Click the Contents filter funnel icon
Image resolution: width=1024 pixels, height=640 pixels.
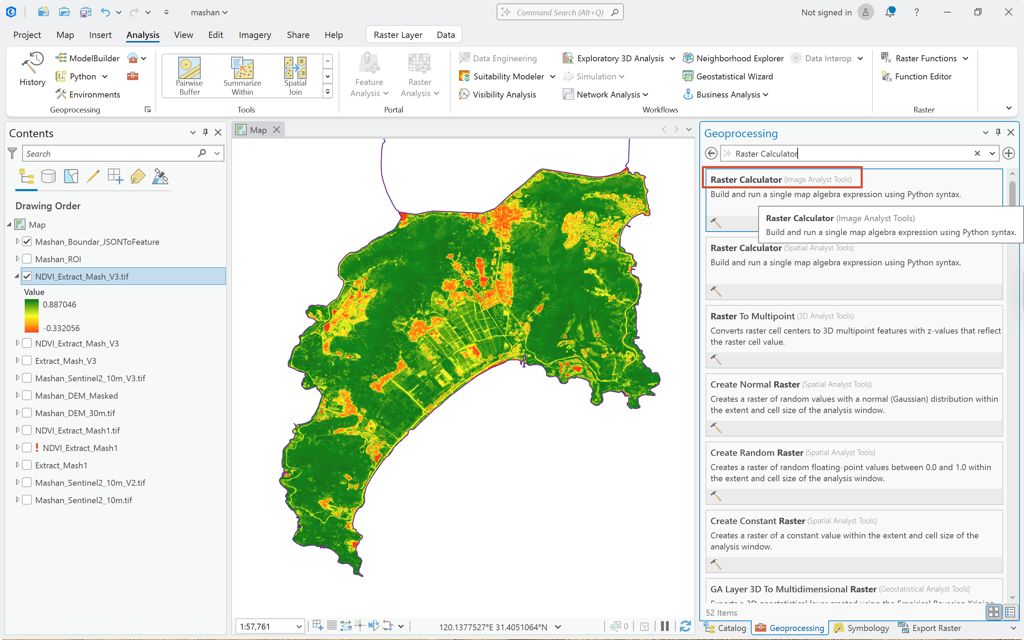tap(12, 153)
